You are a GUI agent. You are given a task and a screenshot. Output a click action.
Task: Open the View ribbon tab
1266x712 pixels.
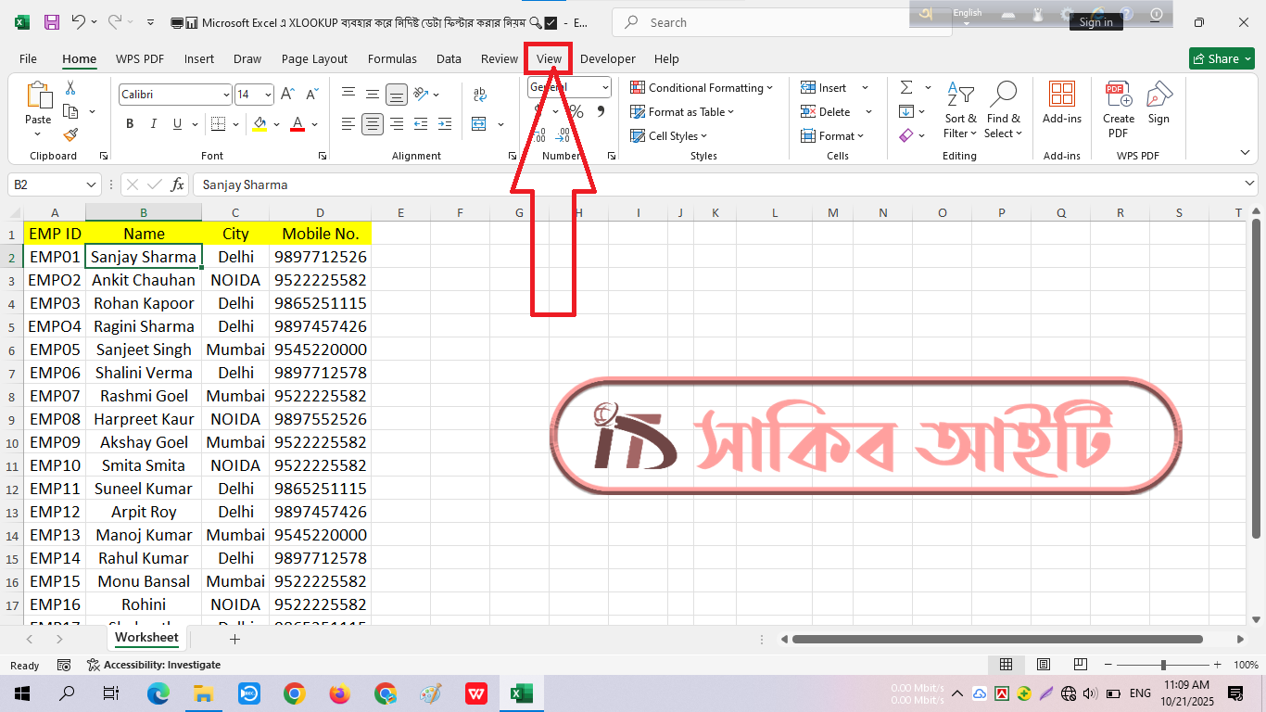tap(549, 58)
